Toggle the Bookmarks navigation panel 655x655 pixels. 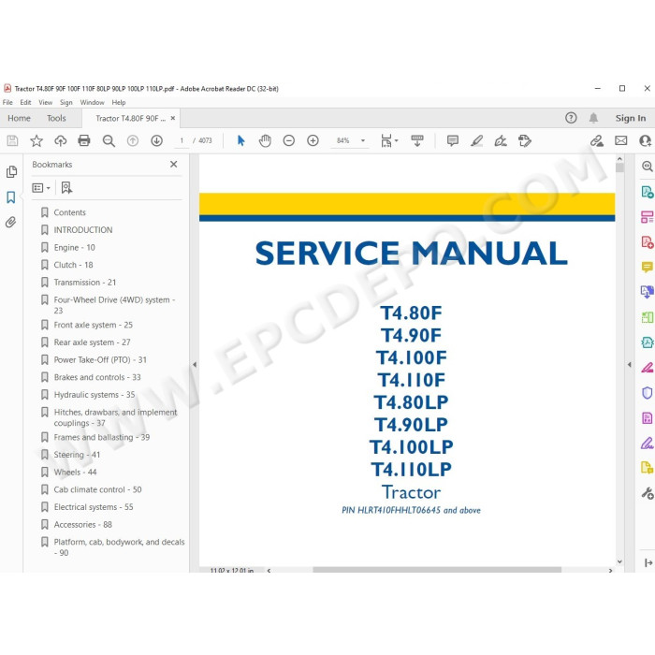pyautogui.click(x=11, y=197)
